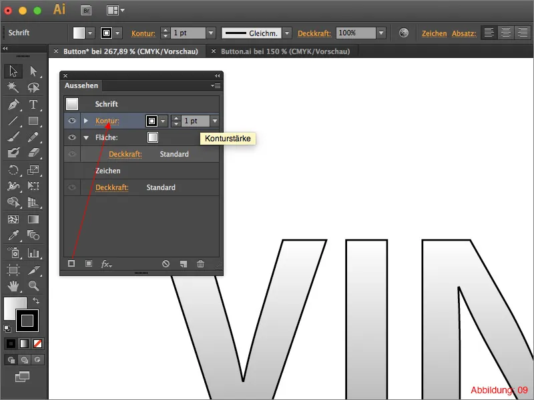Expand the Kontur row disclosure triangle
Viewport: 534px width, 400px height.
pos(86,121)
